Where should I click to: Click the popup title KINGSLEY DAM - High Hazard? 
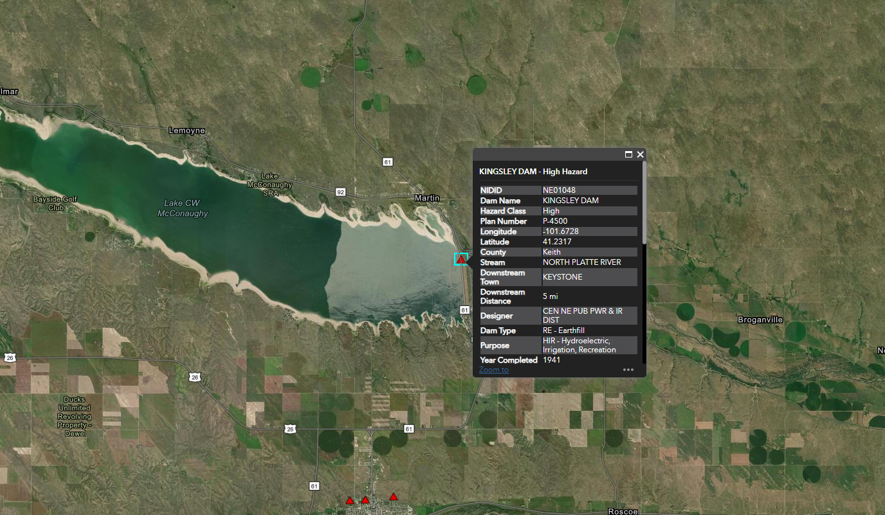coord(533,171)
